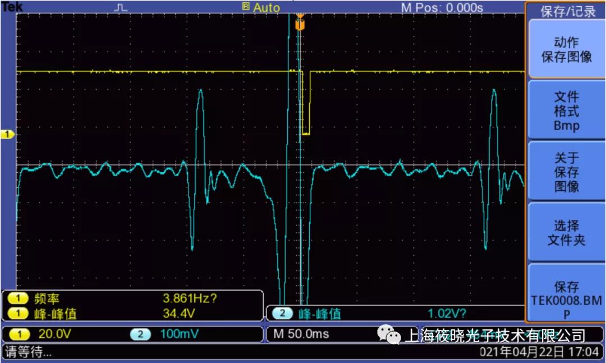
Task: Click channel 1 badge beside 20.0V
Action: 20,334
